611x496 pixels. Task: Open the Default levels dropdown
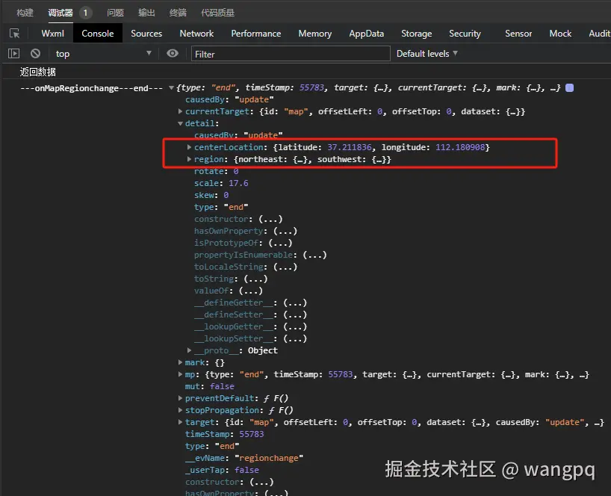[x=427, y=53]
